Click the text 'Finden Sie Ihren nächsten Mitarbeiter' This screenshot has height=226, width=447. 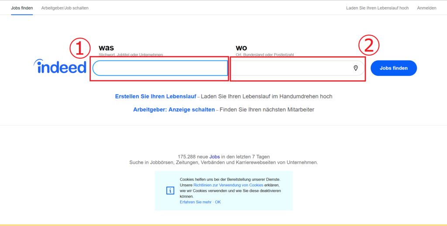[267, 109]
